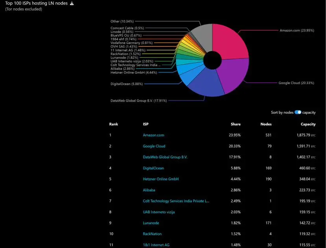Click Google Cloud's capacity value 1,591.71
326x248 pixels.
pos(303,146)
